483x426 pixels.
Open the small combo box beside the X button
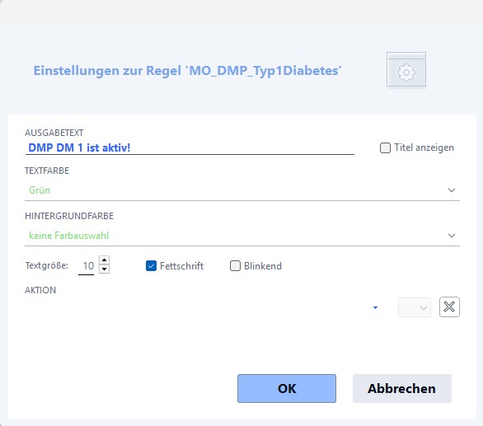tap(415, 307)
